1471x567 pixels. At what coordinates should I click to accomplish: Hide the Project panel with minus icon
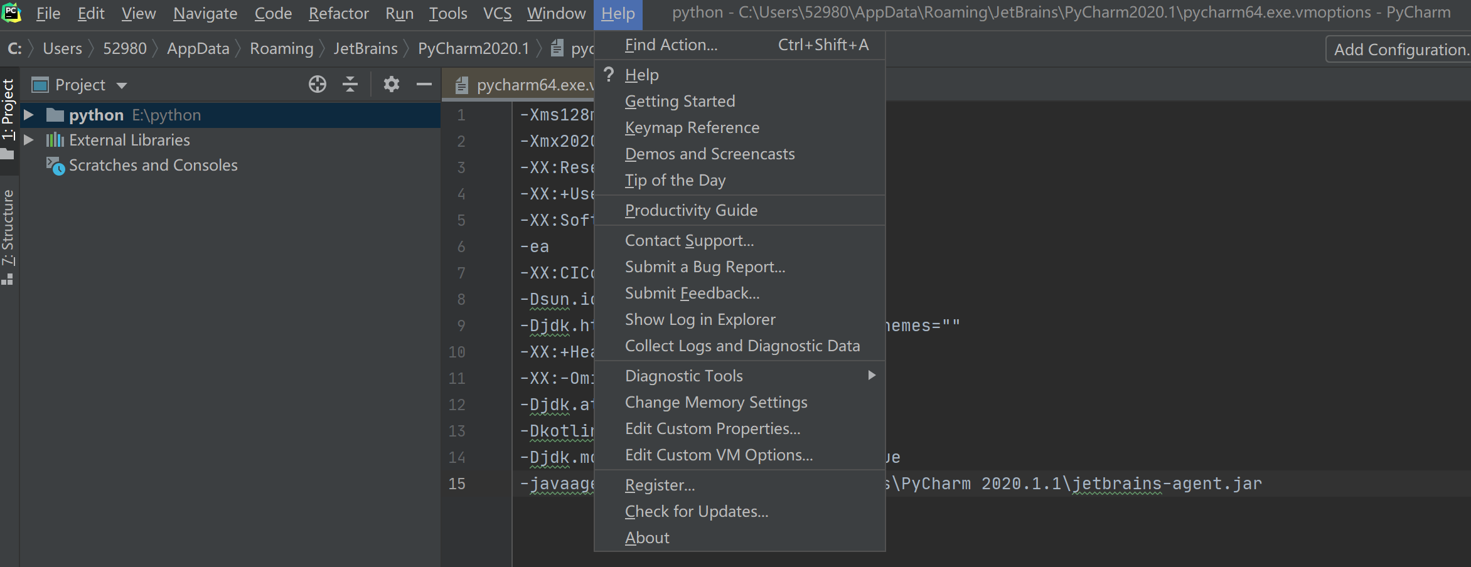pos(424,84)
